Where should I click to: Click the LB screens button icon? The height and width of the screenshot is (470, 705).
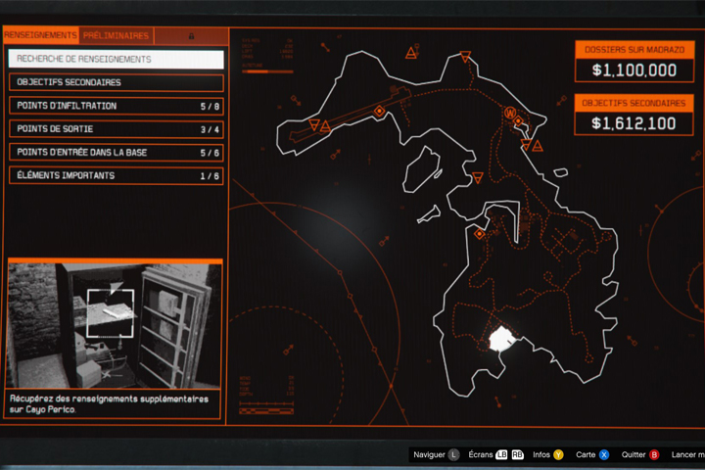pos(501,454)
